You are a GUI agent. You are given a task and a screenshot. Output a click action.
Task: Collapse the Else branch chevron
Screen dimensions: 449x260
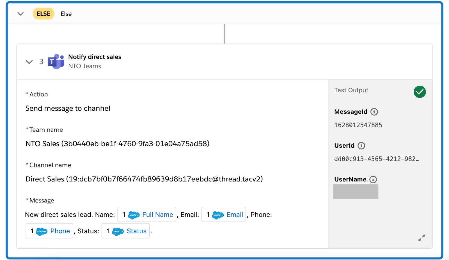(20, 14)
